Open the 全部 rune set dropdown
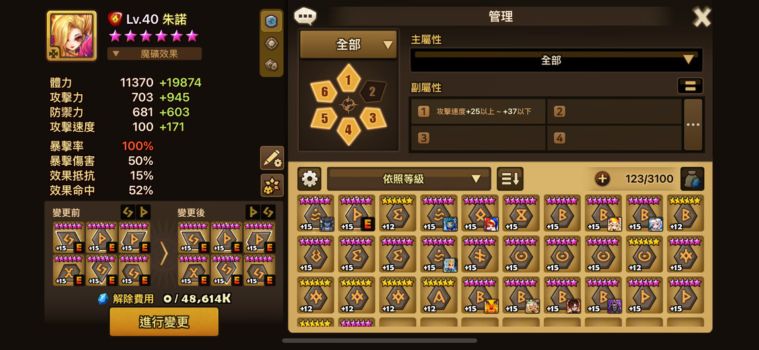This screenshot has height=350, width=759. tap(348, 45)
